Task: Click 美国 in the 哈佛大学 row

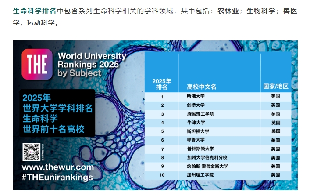Action: tap(275, 96)
